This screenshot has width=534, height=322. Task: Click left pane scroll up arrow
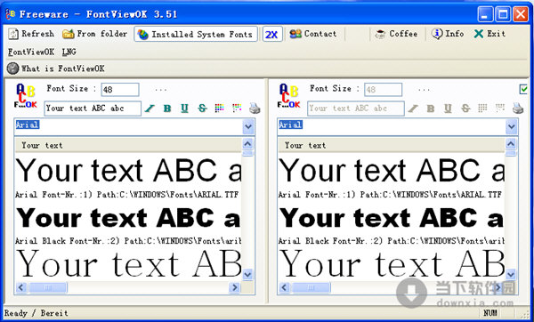247,144
